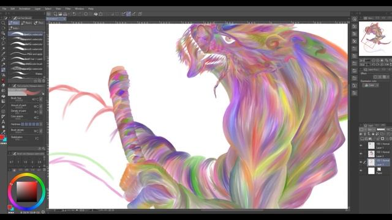Open the Edit menu
Image resolution: width=392 pixels, height=220 pixels.
(x=13, y=9)
